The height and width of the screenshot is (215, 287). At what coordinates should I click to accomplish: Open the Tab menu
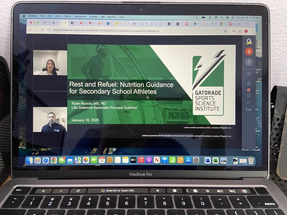pos(103,16)
